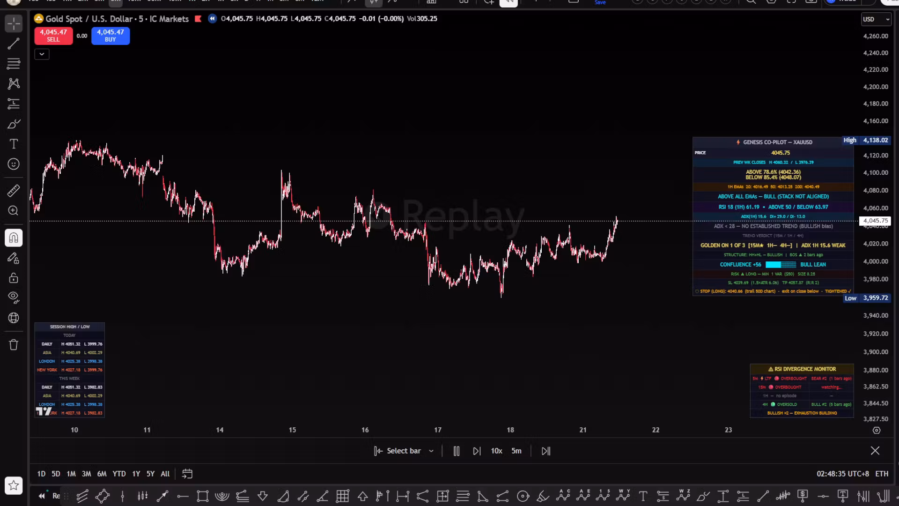The width and height of the screenshot is (899, 506).
Task: Select the 3M date range
Action: click(x=86, y=474)
